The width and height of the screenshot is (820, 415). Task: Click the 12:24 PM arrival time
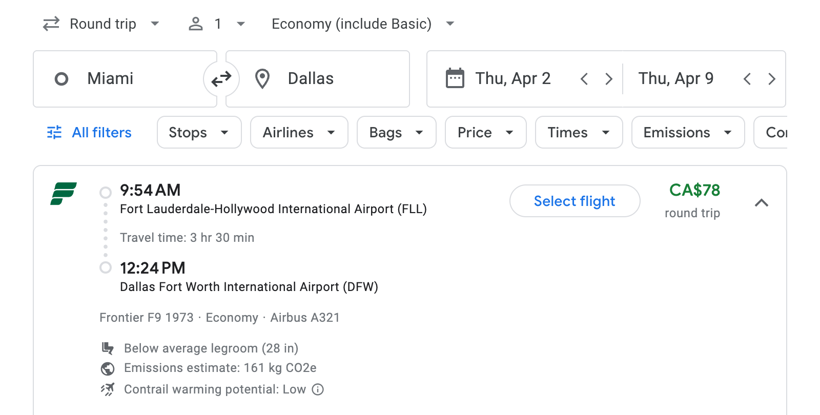[153, 268]
